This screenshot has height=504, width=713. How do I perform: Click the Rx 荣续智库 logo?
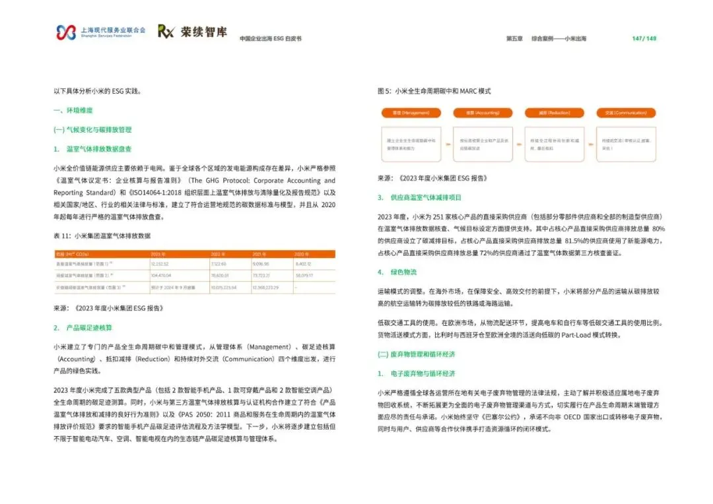pyautogui.click(x=192, y=32)
